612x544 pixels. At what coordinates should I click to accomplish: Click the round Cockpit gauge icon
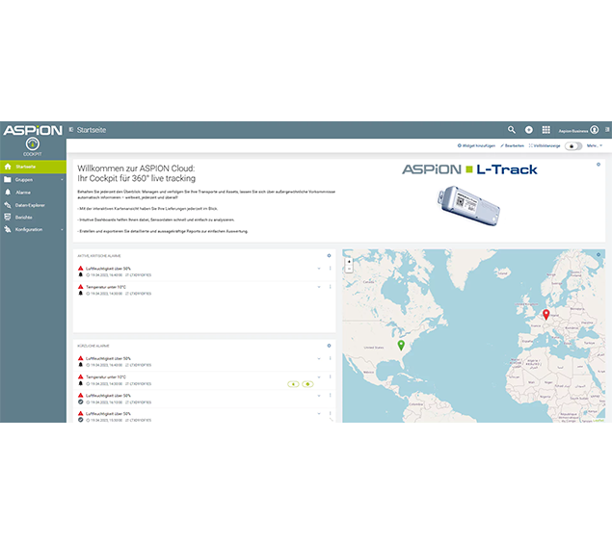(33, 143)
